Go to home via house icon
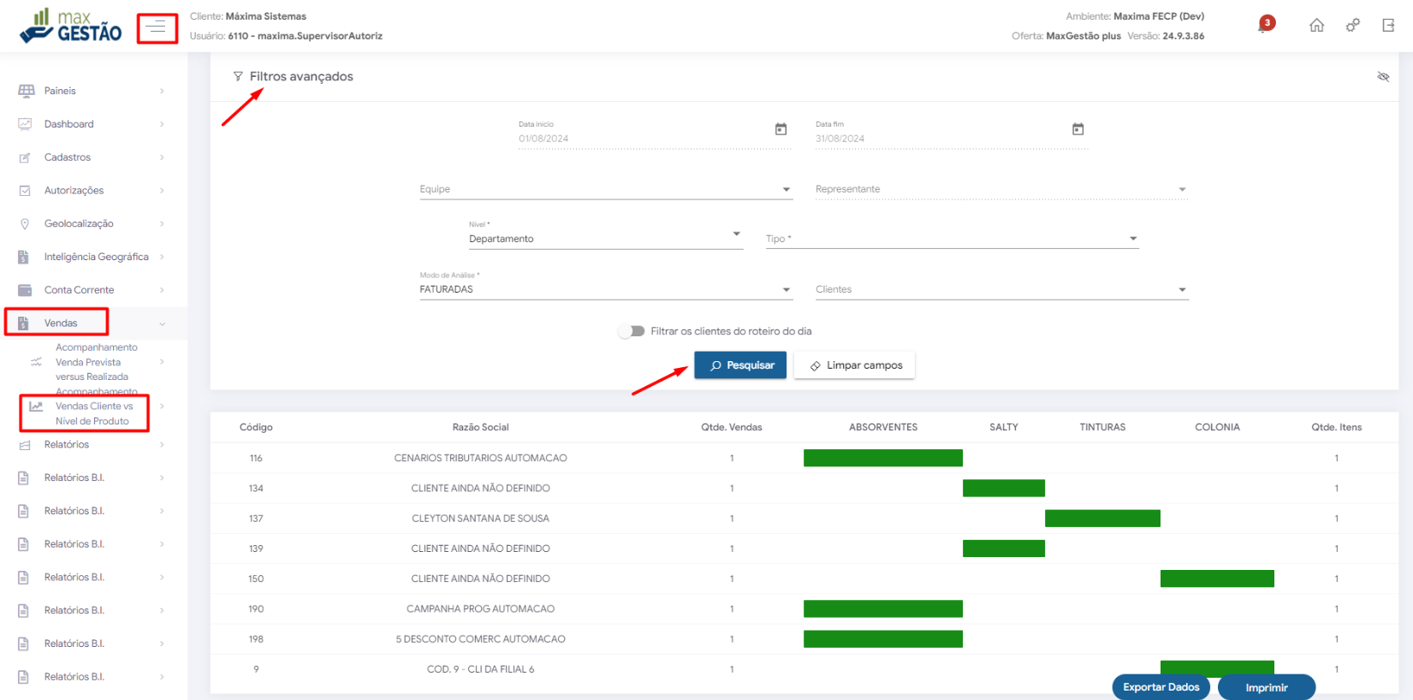Viewport: 1413px width, 700px height. [1316, 26]
